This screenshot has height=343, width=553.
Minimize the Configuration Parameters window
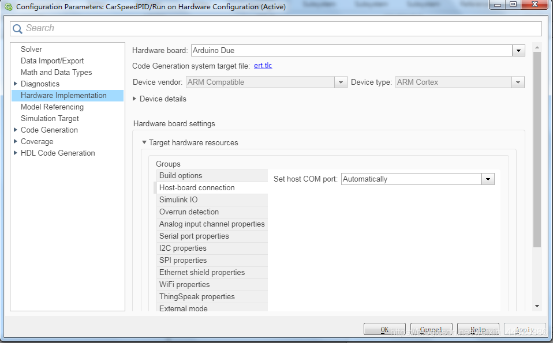pyautogui.click(x=498, y=5)
